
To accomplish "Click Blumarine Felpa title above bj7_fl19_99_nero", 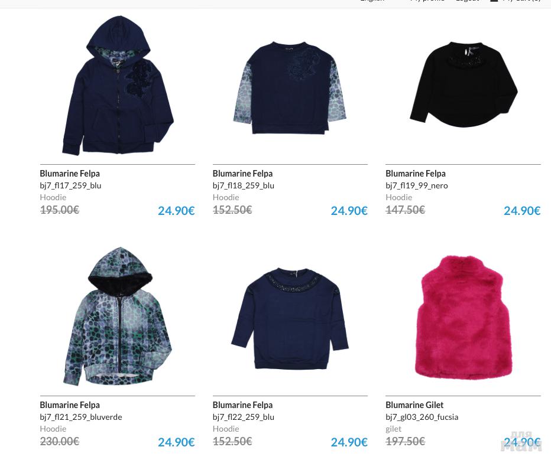I will (x=416, y=174).
